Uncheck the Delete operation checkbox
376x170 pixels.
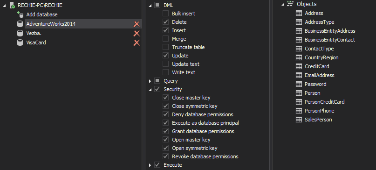click(166, 22)
